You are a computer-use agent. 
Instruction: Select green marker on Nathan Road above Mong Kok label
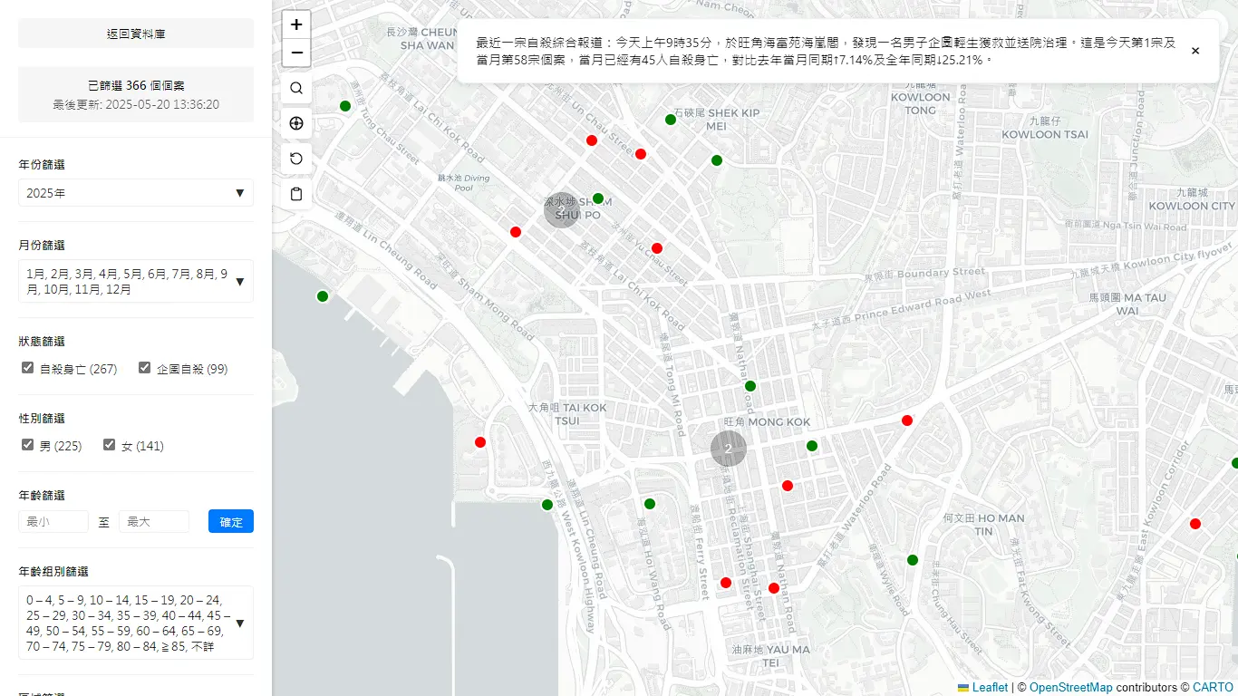point(750,386)
